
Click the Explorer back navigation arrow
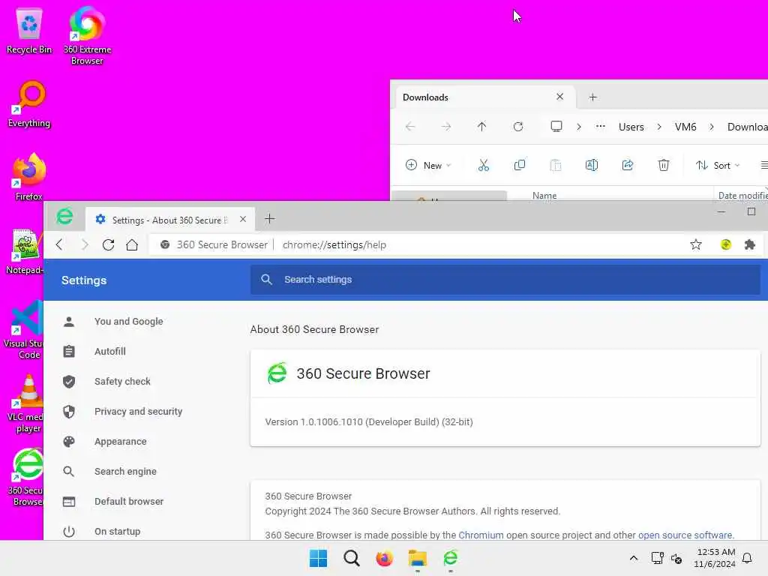point(410,127)
